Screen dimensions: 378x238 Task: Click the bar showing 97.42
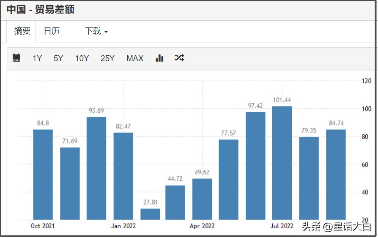pos(255,165)
